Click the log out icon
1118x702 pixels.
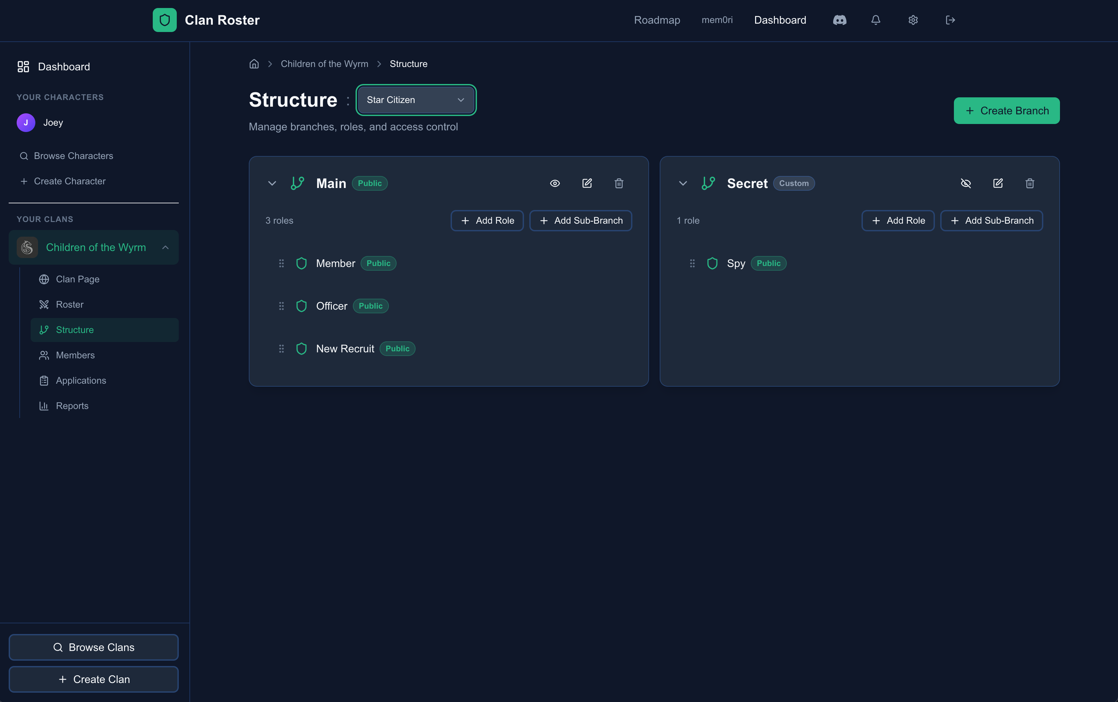[x=950, y=20]
